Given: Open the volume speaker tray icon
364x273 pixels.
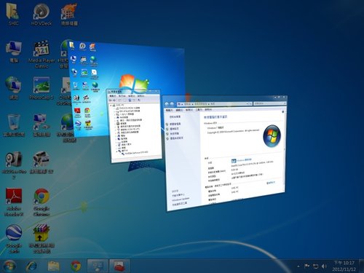Looking at the screenshot, I should coord(324,266).
